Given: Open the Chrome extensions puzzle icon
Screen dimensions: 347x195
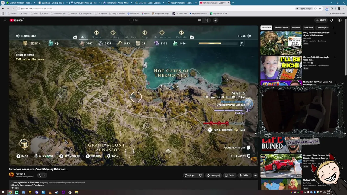Looking at the screenshot, I should (x=332, y=8).
